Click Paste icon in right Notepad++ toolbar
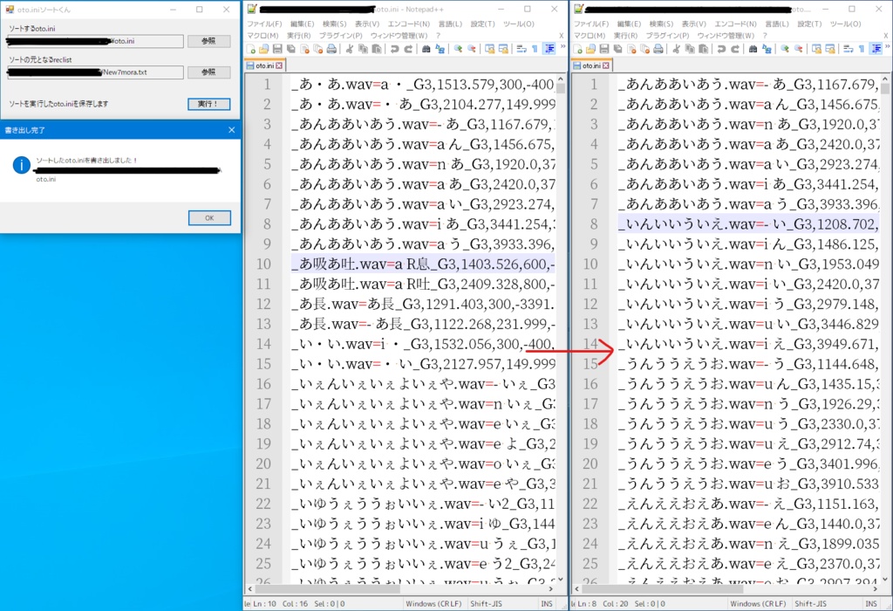The image size is (893, 611). coord(704,49)
